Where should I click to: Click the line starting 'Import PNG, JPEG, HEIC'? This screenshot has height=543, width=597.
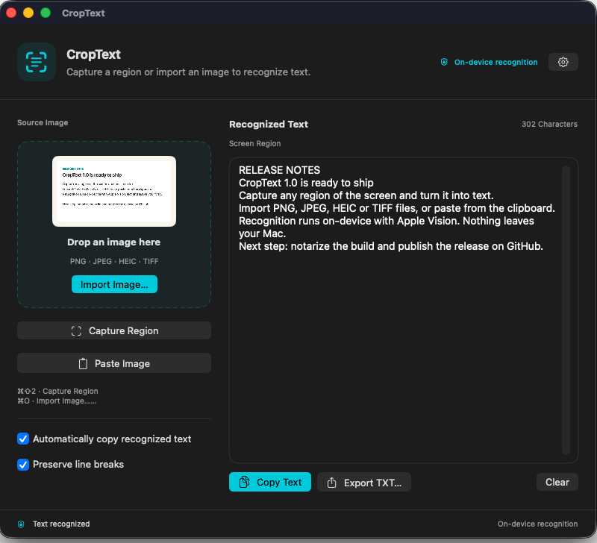point(397,208)
